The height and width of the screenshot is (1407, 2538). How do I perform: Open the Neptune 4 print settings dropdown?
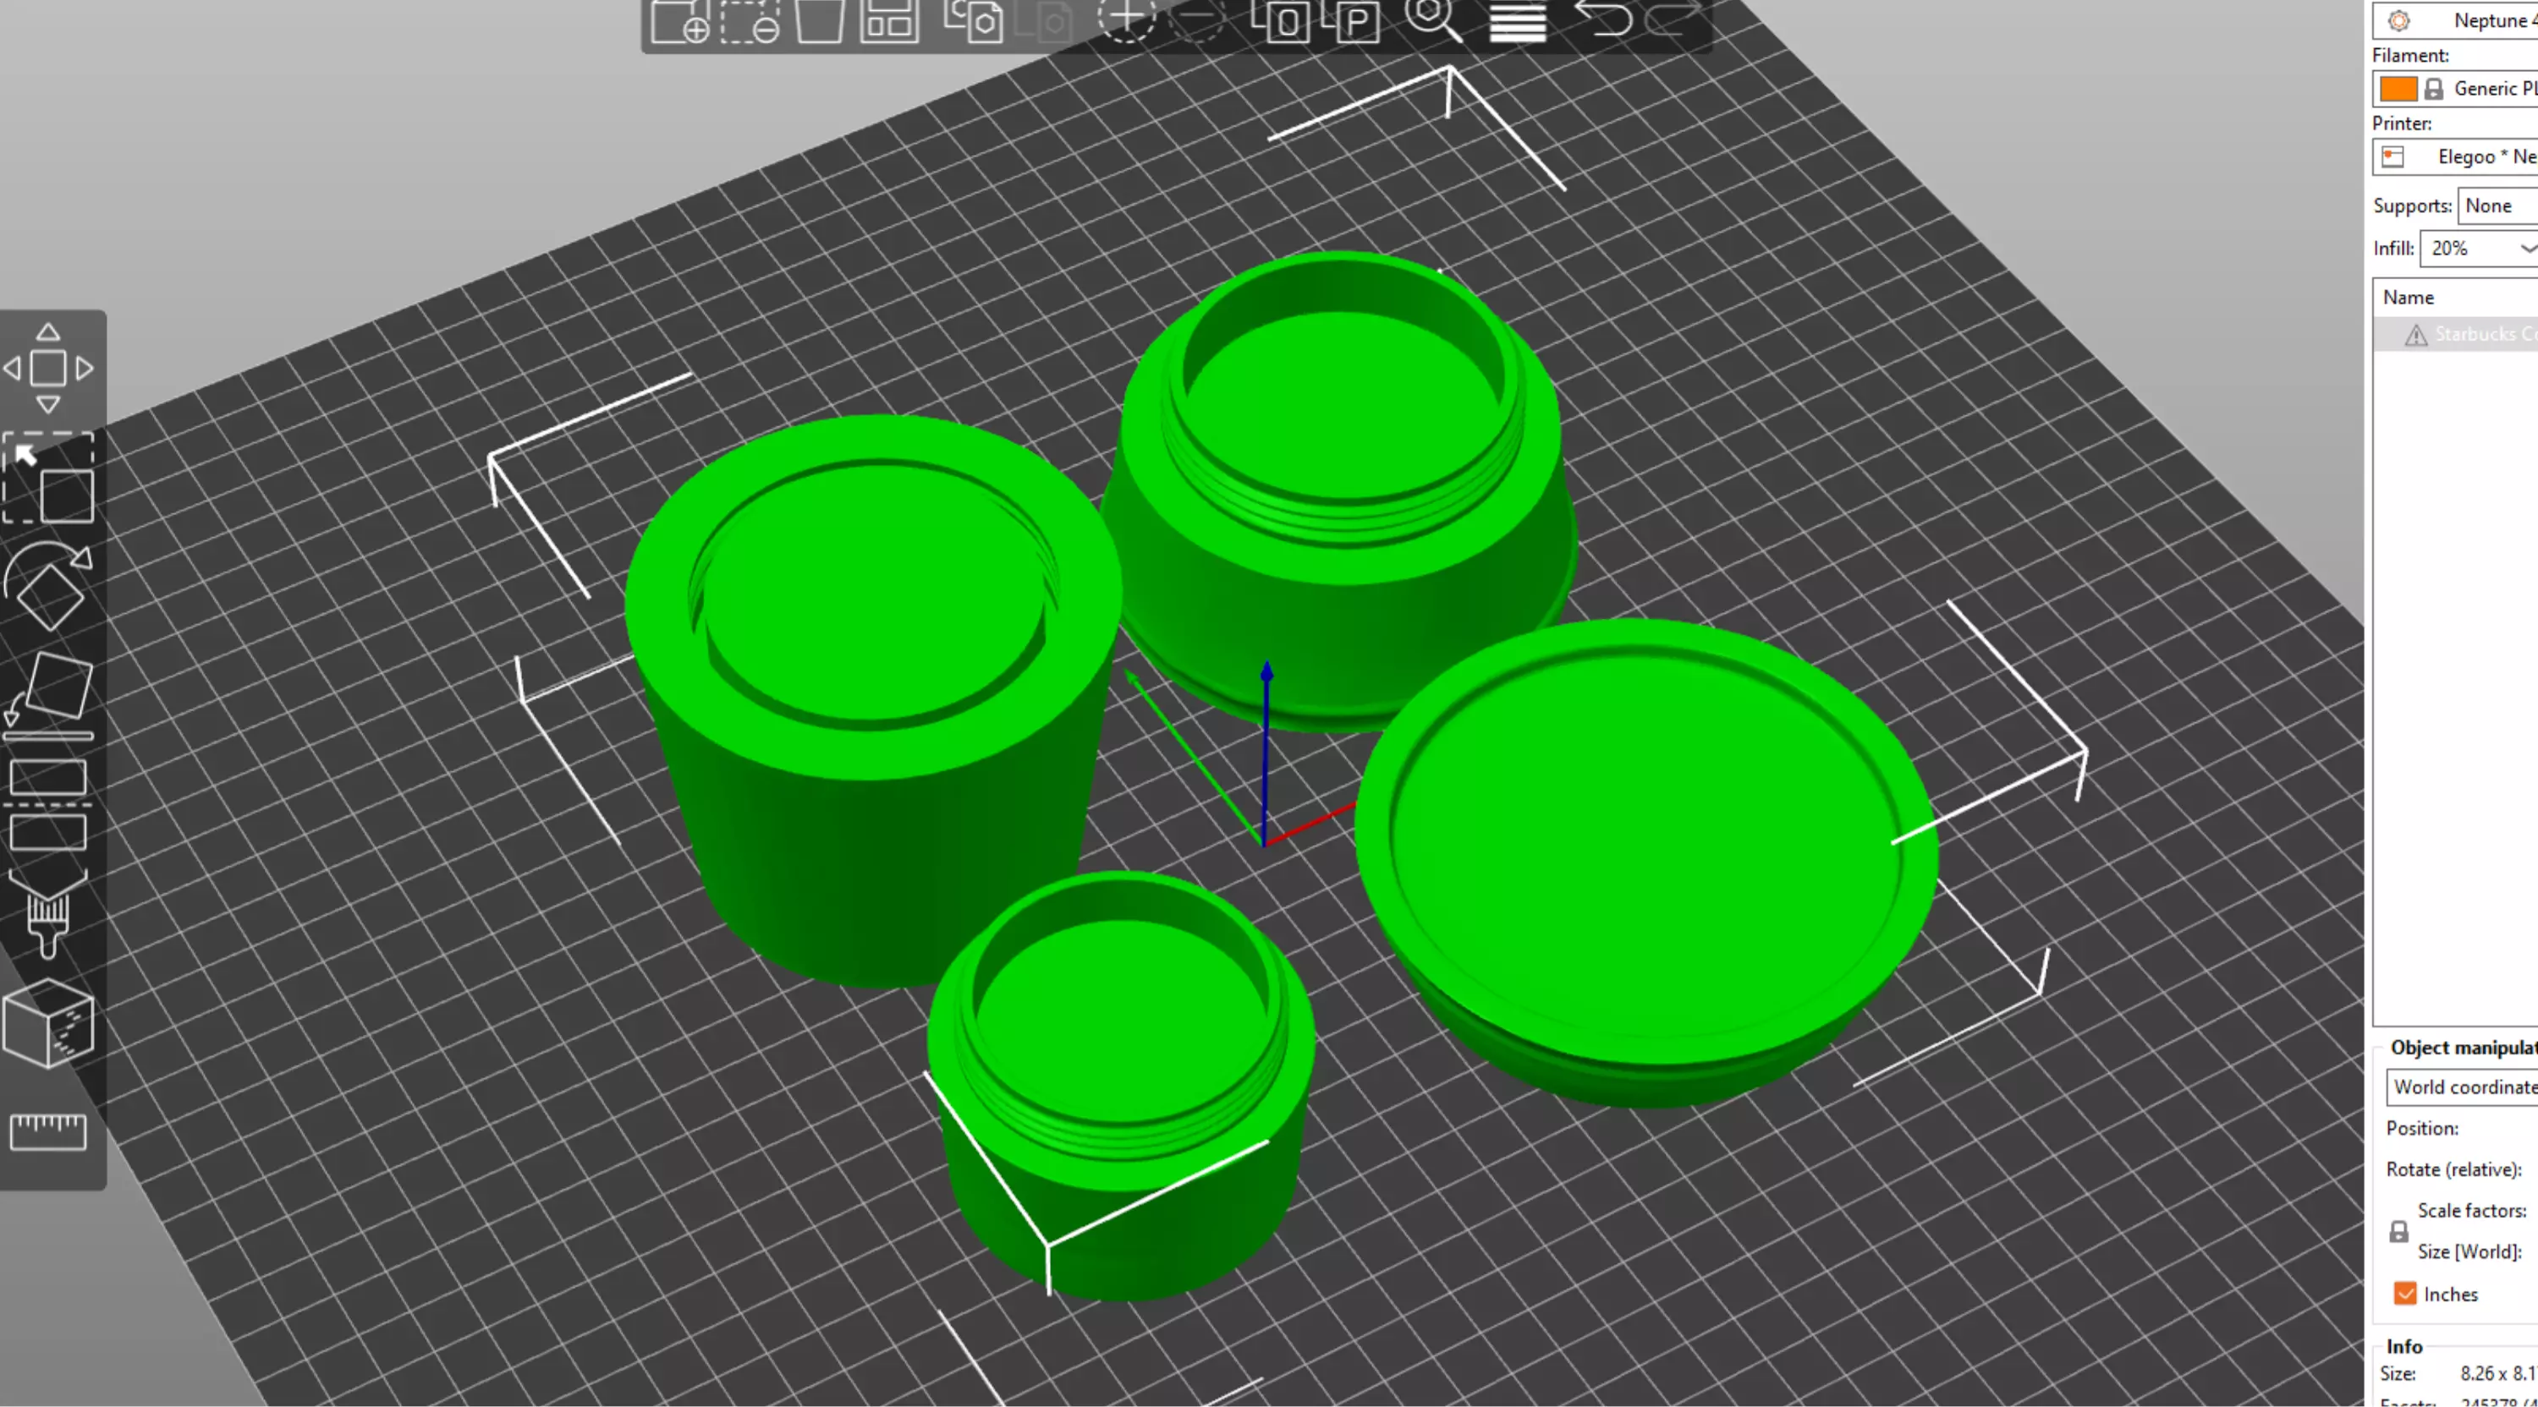coord(2455,19)
